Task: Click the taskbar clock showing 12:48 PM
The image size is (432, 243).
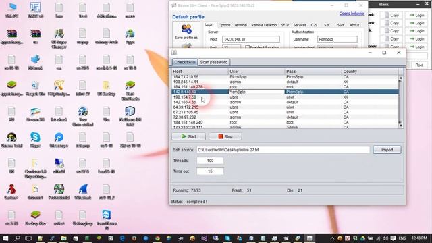Action: click(x=420, y=238)
